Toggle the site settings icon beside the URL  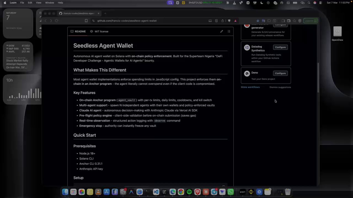pyautogui.click(x=93, y=21)
